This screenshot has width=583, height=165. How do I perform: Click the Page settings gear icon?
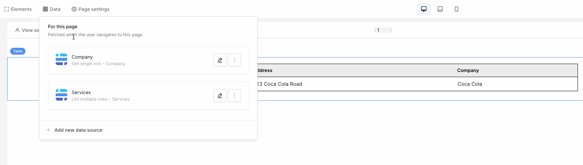tap(74, 9)
